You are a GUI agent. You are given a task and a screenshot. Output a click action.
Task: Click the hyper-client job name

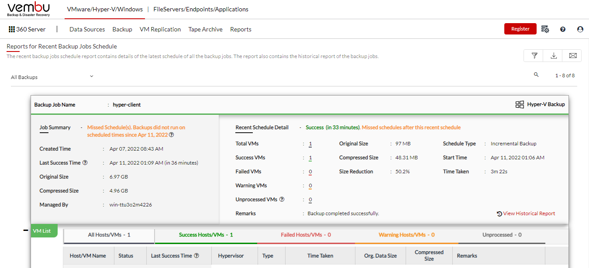(x=127, y=105)
